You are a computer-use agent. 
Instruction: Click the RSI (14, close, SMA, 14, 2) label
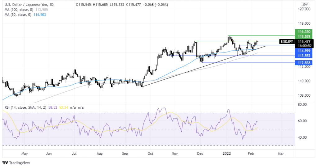tap(26, 107)
